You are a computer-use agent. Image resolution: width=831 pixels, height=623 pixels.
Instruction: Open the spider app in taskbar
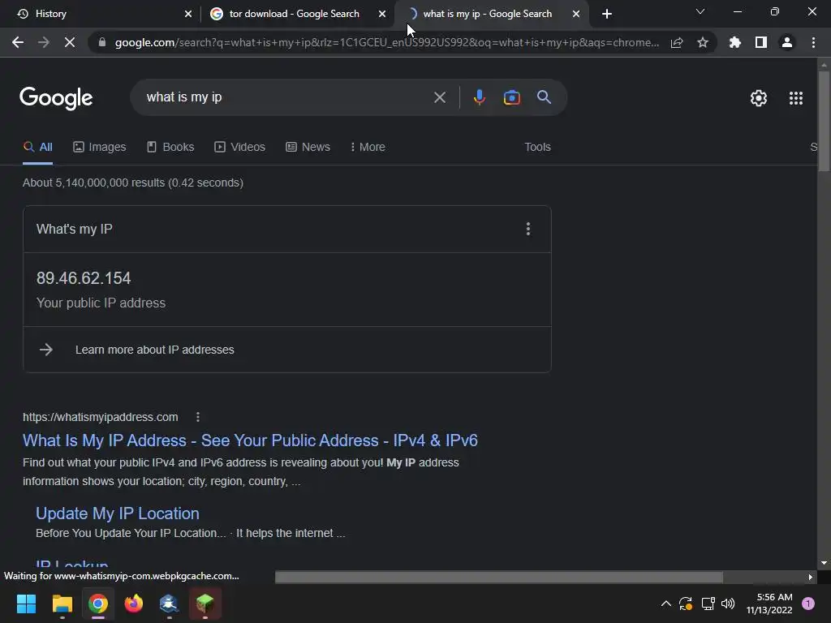point(169,604)
